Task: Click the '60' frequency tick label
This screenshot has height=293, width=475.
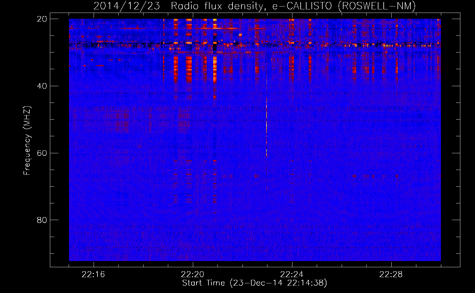Action: [42, 153]
